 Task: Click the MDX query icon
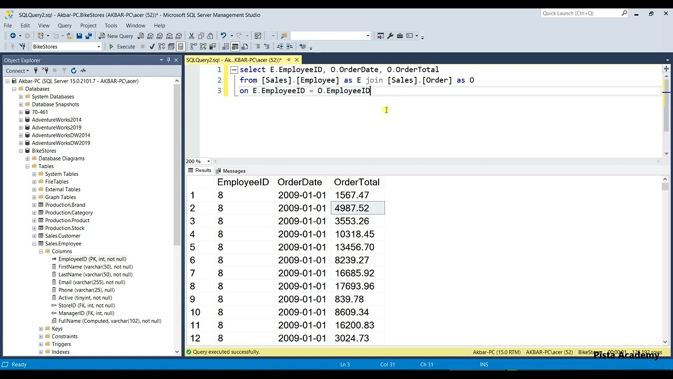click(x=150, y=36)
